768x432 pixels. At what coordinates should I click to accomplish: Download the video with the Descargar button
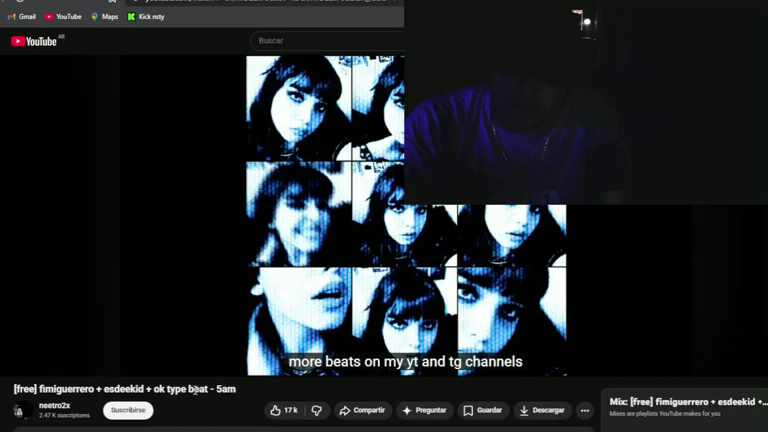point(542,410)
